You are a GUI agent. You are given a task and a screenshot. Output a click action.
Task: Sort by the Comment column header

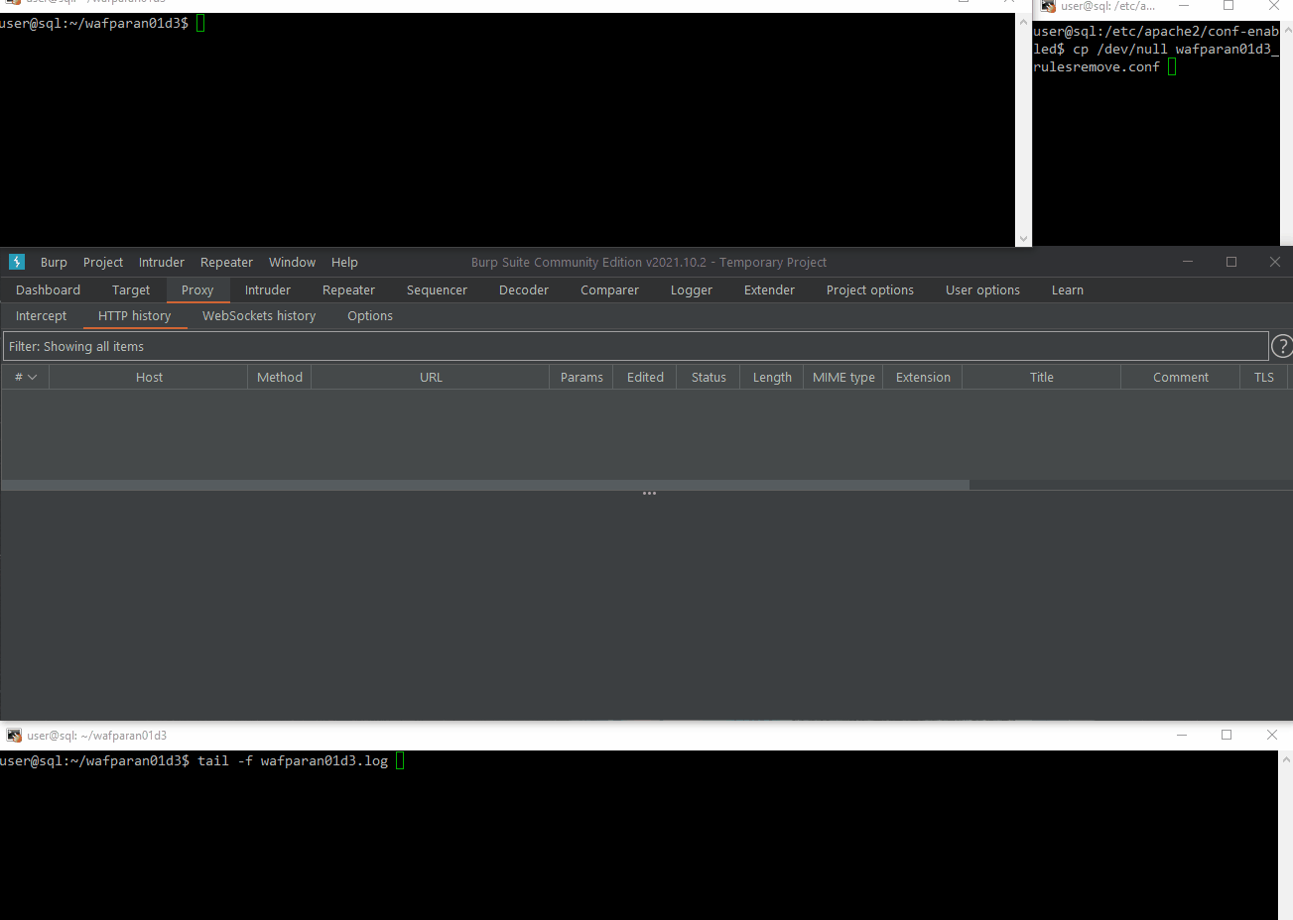tap(1181, 378)
